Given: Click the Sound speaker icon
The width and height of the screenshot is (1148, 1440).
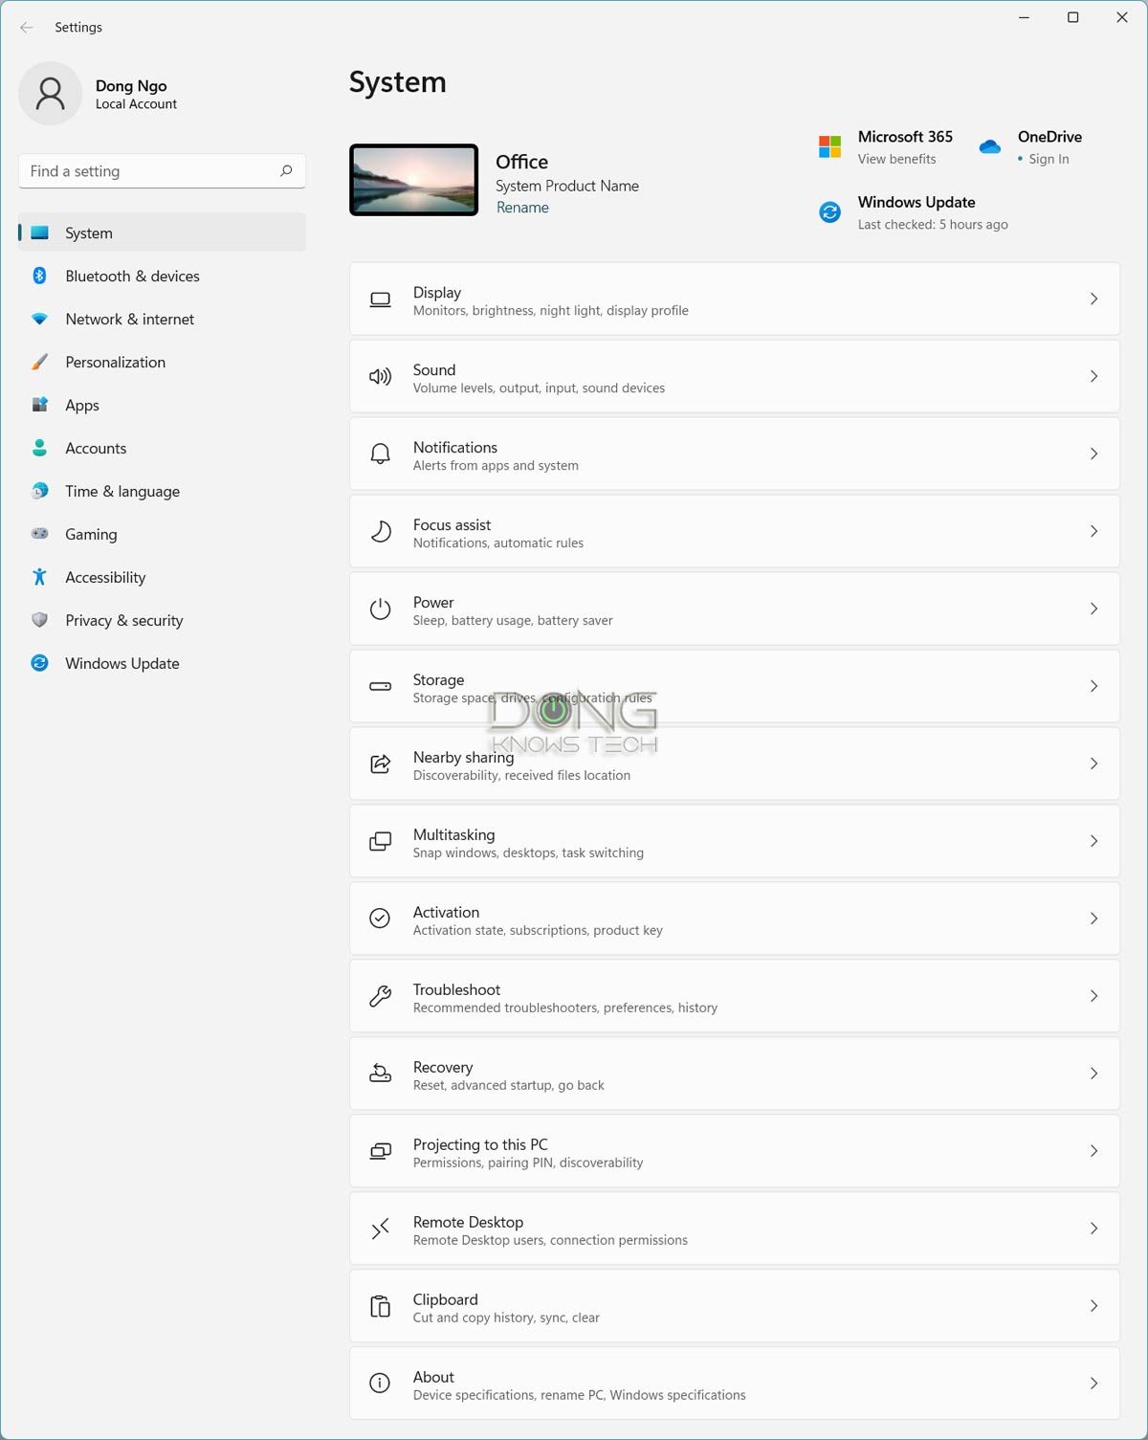Looking at the screenshot, I should 380,377.
